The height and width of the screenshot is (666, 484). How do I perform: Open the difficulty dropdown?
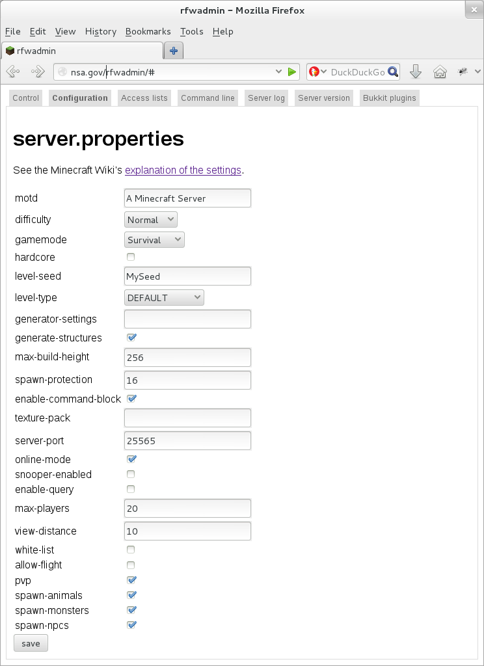[x=151, y=220]
